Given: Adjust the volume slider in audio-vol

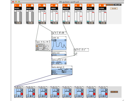Looking at the screenshot, I should [58, 55].
